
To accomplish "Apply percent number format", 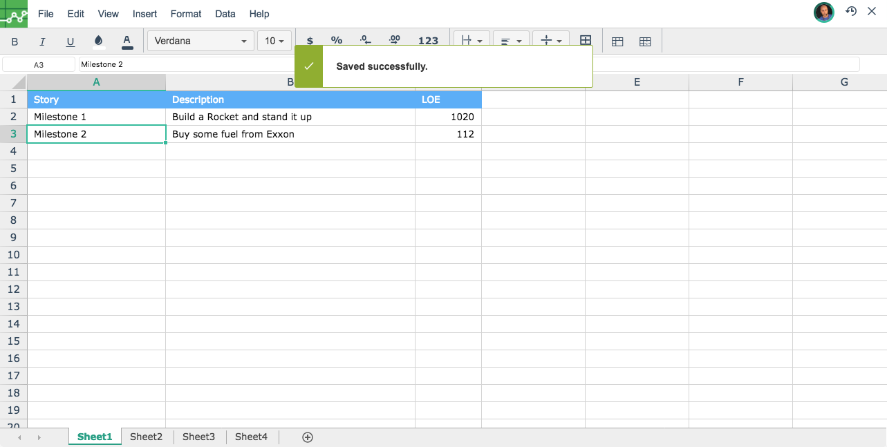I will click(x=337, y=41).
